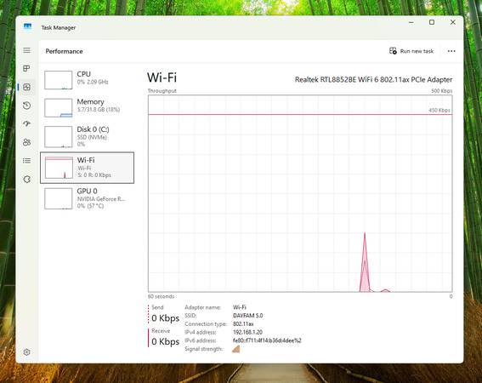Click the 60 seconds axis label

[161, 296]
